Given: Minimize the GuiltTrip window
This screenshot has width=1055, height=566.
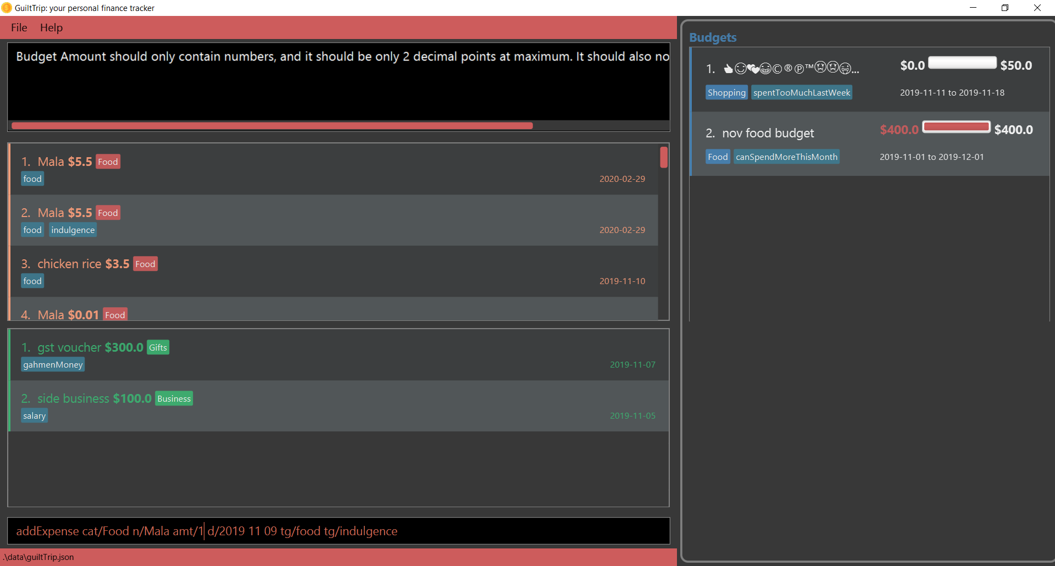Looking at the screenshot, I should tap(973, 8).
